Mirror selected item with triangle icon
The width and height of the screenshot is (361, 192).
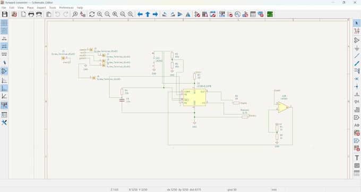[188, 14]
